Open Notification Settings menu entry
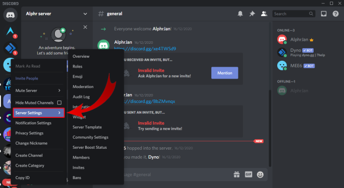 (39, 123)
